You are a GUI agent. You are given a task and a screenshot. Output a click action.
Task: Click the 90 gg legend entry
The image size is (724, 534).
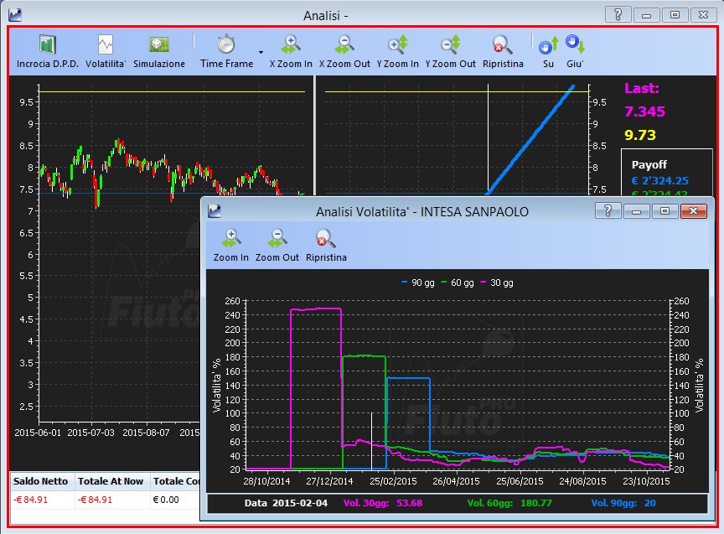point(418,283)
